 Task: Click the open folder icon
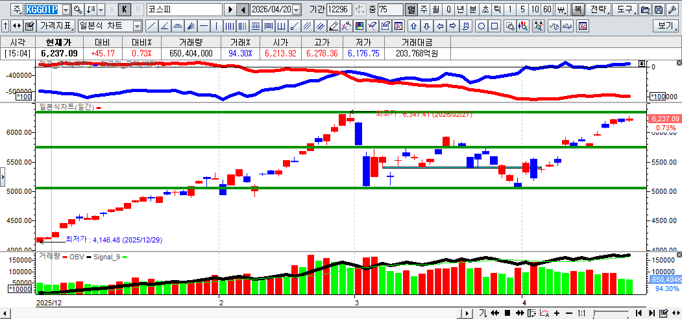pyautogui.click(x=645, y=10)
